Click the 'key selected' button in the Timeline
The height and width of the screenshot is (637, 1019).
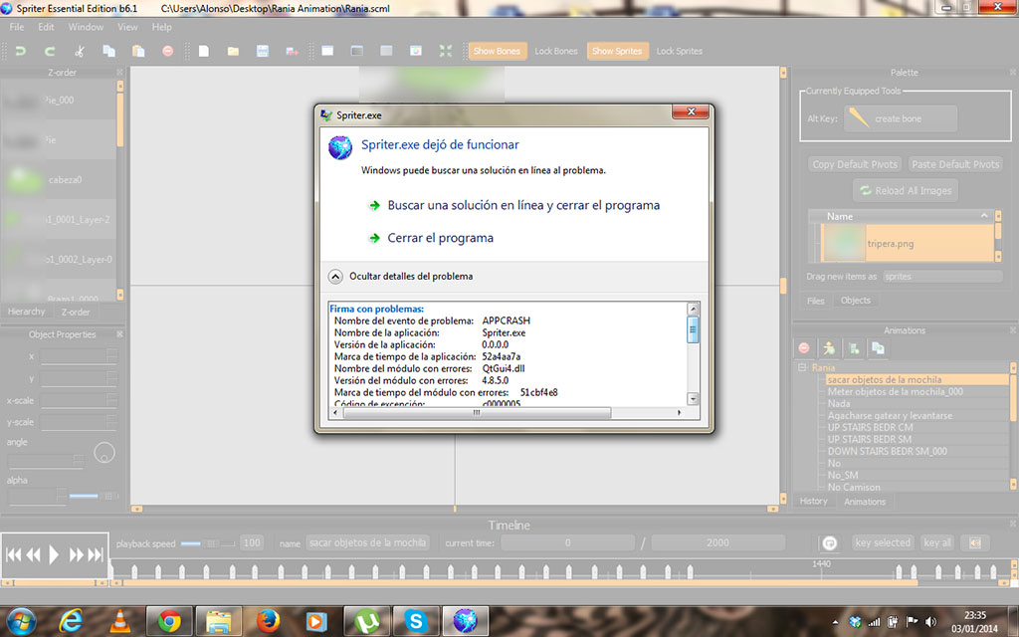pyautogui.click(x=883, y=542)
